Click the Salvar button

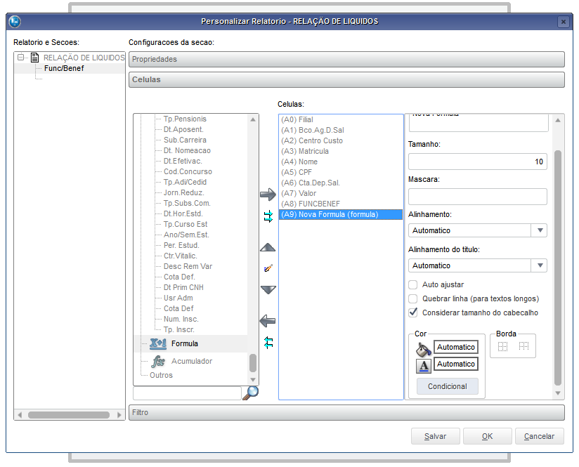tap(436, 436)
